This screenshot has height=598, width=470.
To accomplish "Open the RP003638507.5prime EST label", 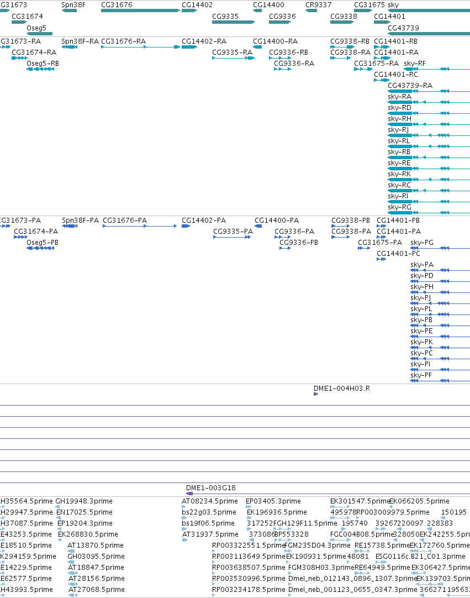I will 249,568.
